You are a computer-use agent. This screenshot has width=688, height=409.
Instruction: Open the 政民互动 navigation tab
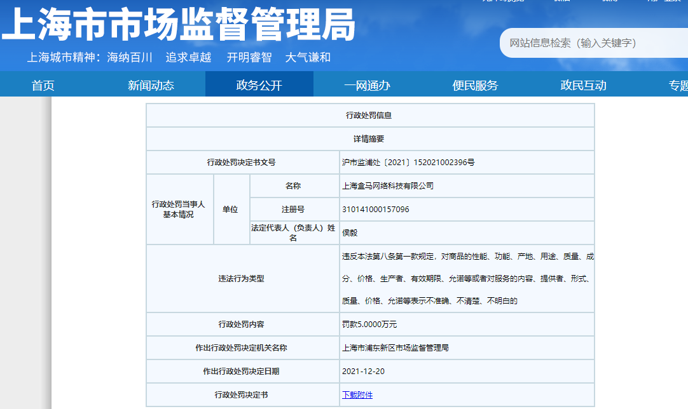coord(584,85)
